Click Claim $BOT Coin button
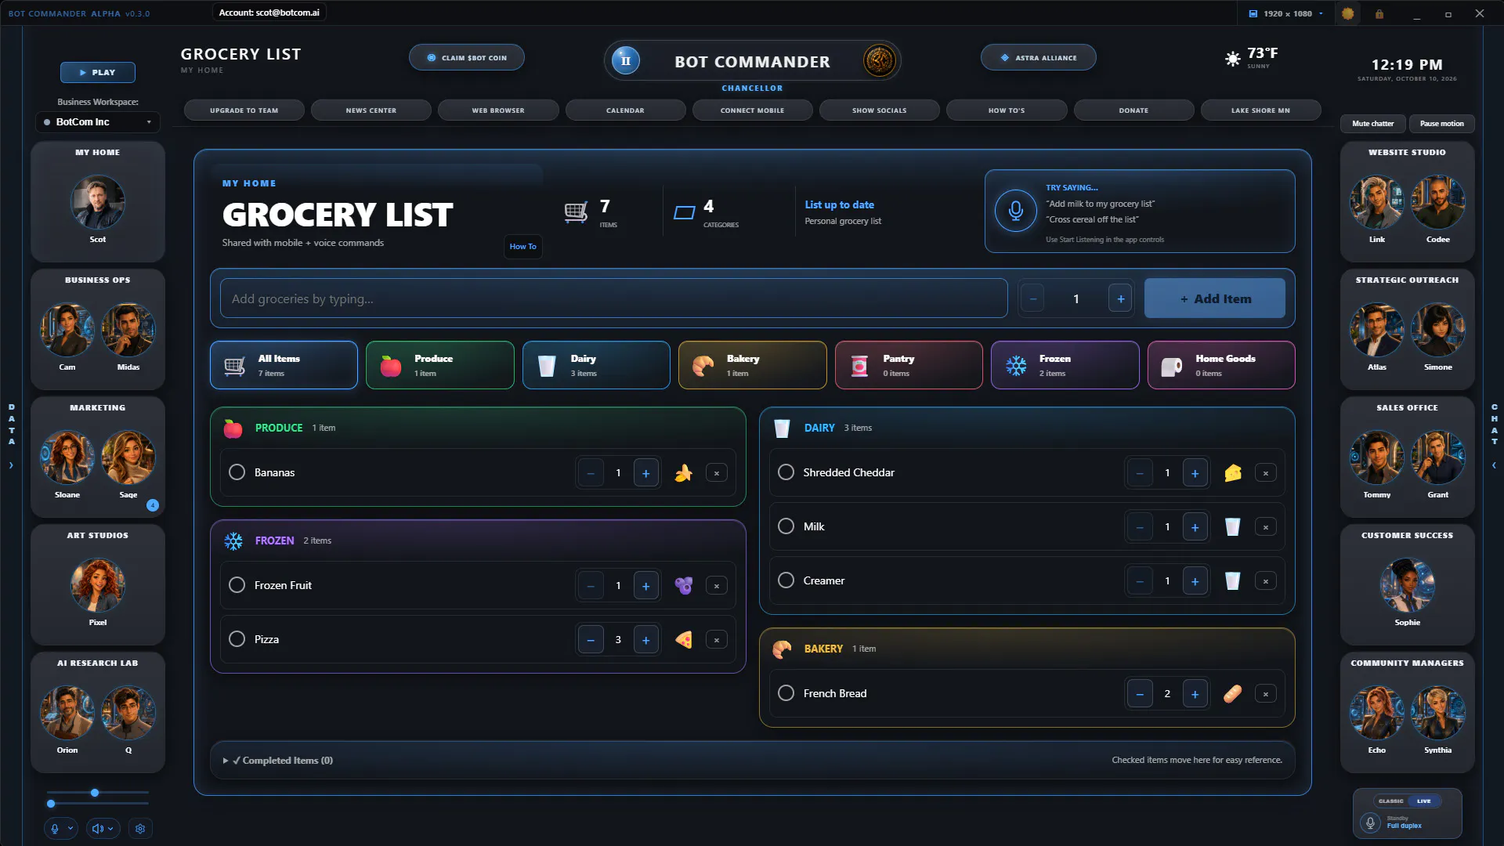This screenshot has width=1504, height=846. click(x=467, y=58)
